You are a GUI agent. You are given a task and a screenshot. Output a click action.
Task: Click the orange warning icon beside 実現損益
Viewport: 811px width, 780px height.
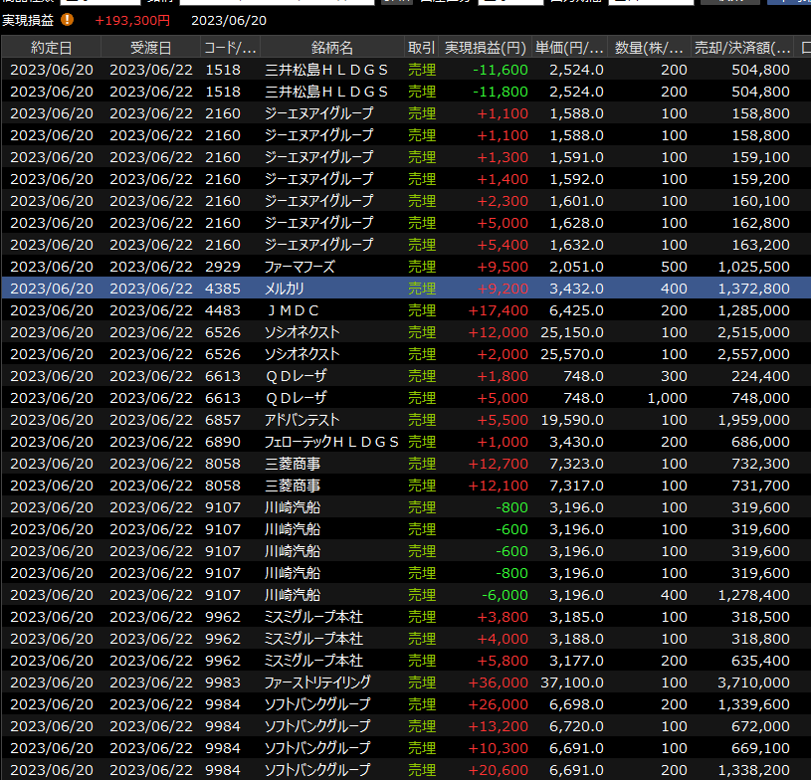click(x=67, y=19)
